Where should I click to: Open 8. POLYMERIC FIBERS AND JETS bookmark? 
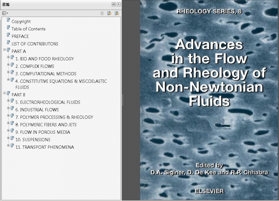pyautogui.click(x=46, y=125)
